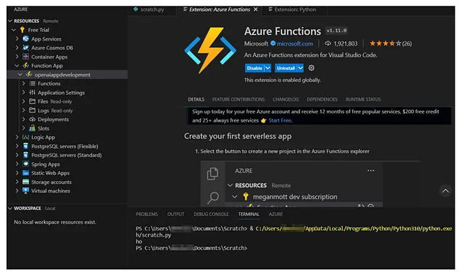The image size is (464, 276).
Task: Close the Azure Functions extension tab
Action: (256, 9)
